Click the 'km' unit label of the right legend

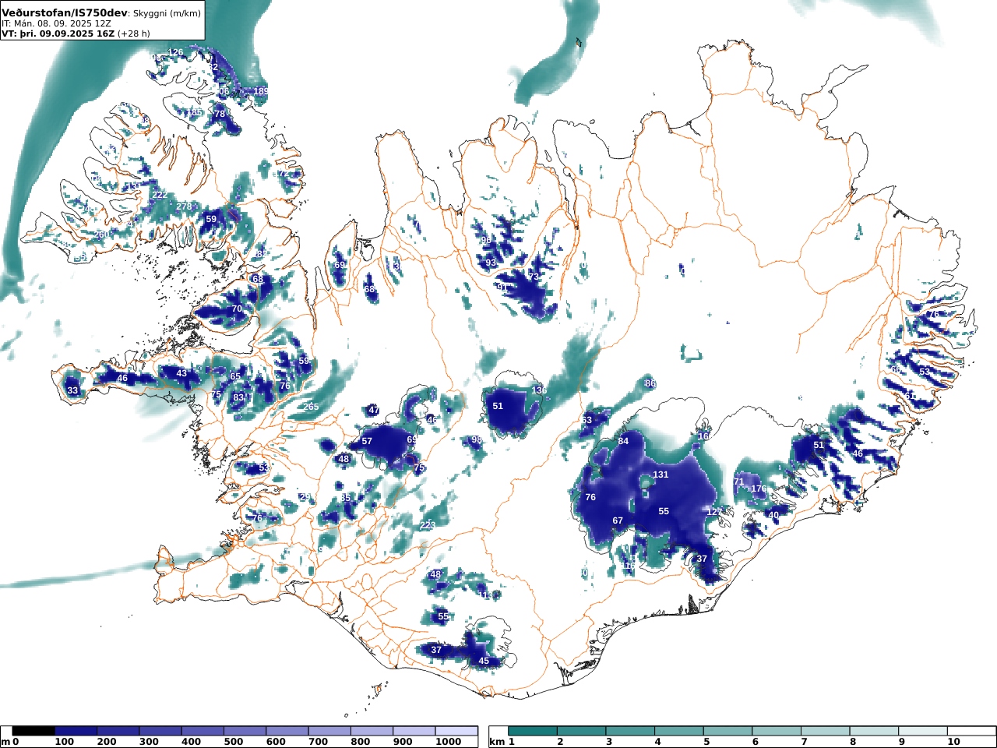tap(498, 742)
